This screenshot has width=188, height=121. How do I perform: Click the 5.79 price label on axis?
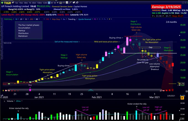pos(182,84)
